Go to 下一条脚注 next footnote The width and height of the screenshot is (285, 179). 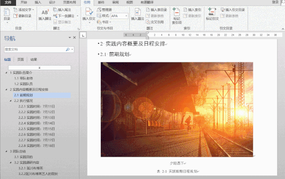(64, 16)
